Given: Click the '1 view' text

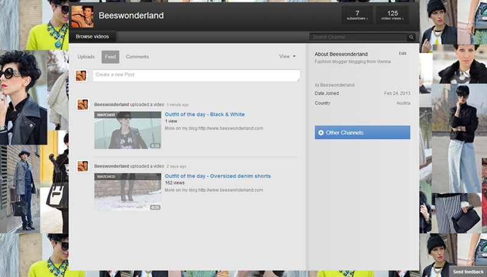Looking at the screenshot, I should tap(171, 121).
